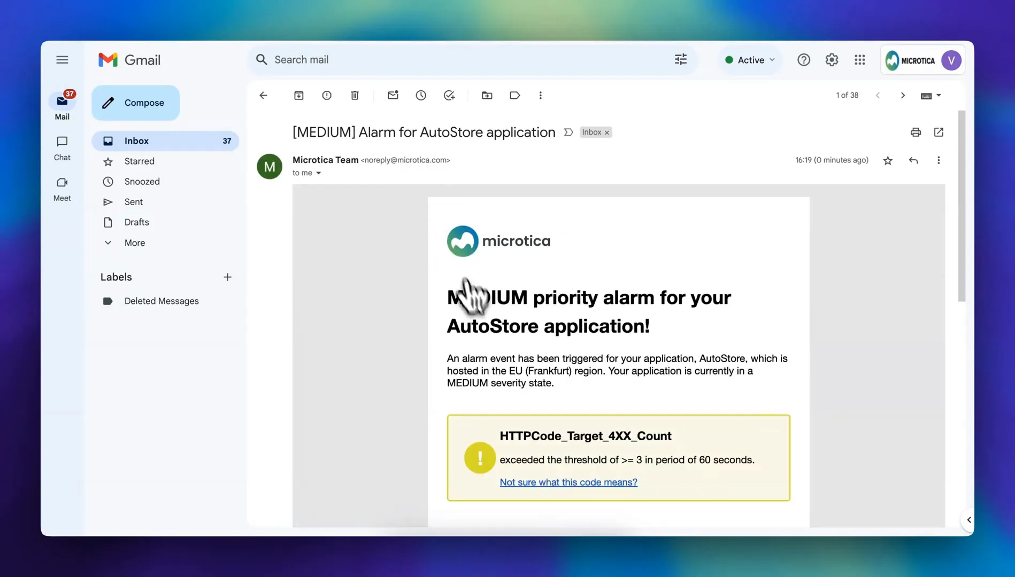This screenshot has height=577, width=1015.
Task: Select the Inbox folder
Action: click(165, 141)
